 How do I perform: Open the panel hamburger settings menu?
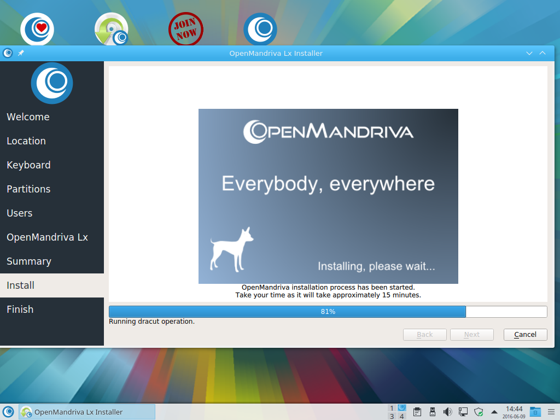551,412
